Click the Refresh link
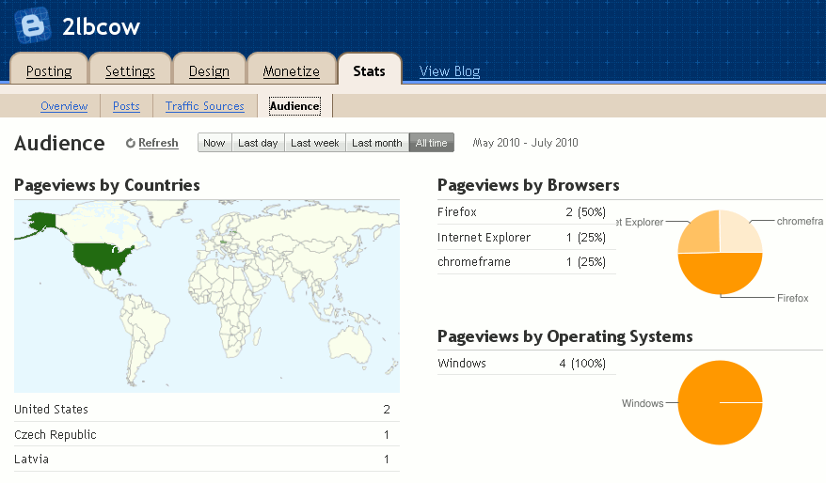The image size is (826, 483). [x=158, y=143]
